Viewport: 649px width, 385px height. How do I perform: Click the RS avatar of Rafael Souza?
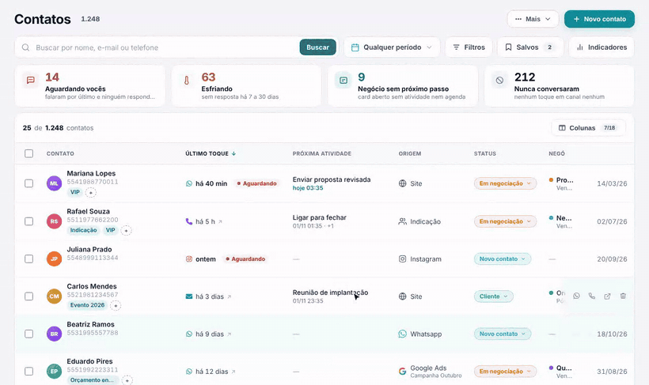pos(54,221)
